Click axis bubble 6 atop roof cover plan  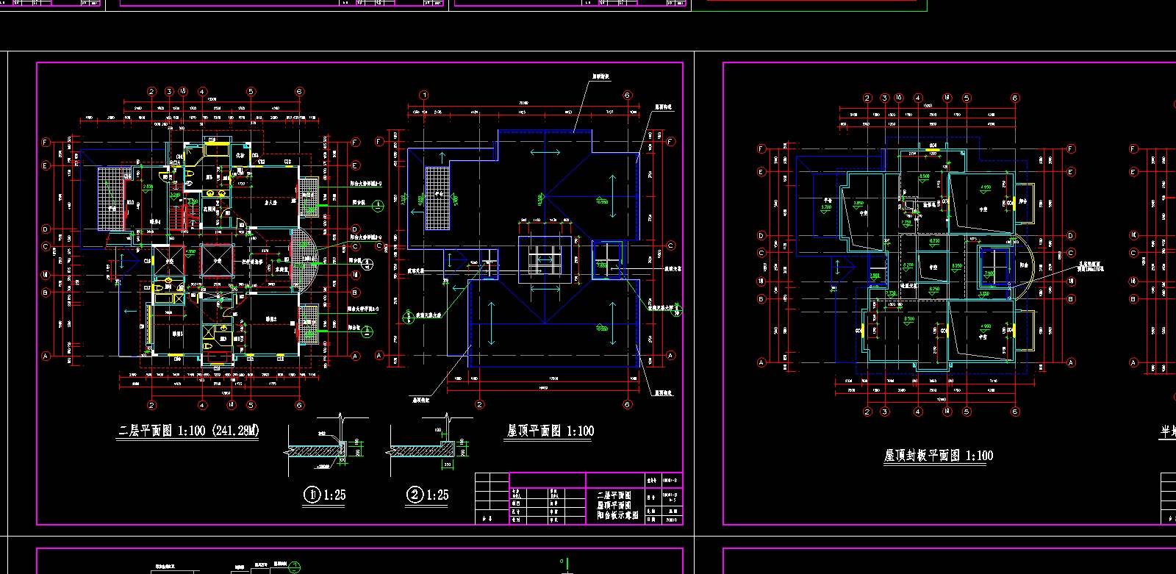pos(1015,98)
